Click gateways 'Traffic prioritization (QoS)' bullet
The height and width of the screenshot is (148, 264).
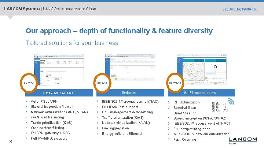[x=52, y=123]
